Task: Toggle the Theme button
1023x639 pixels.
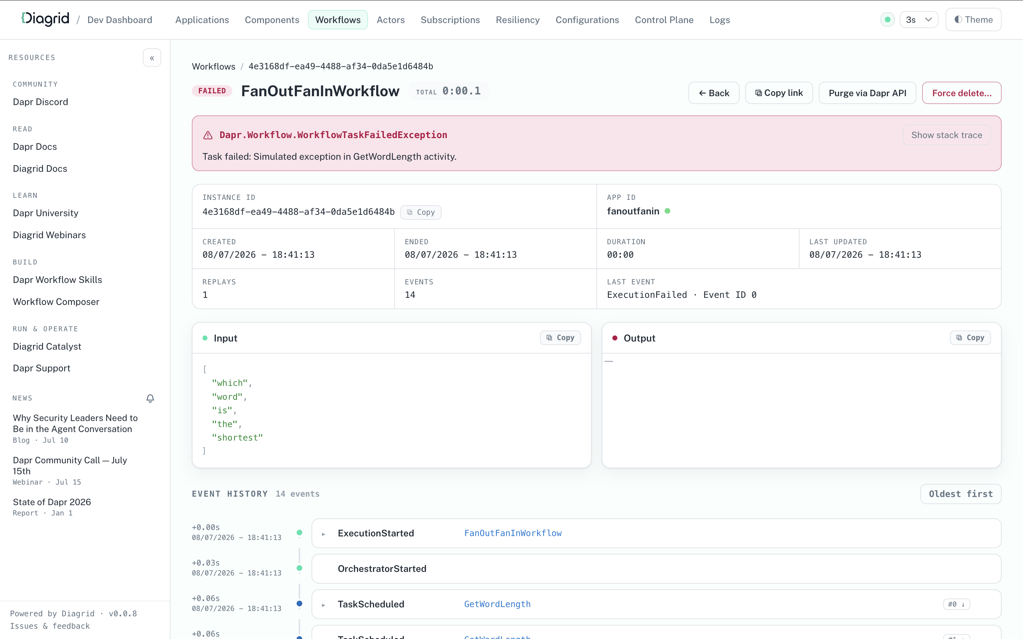Action: click(973, 20)
